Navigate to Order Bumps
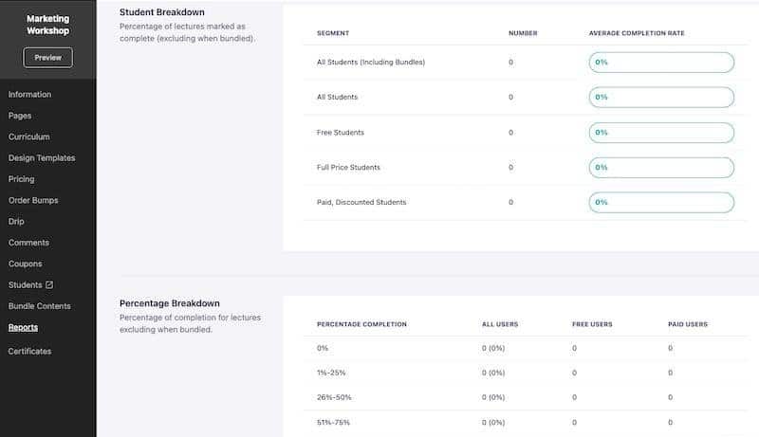 click(x=33, y=200)
